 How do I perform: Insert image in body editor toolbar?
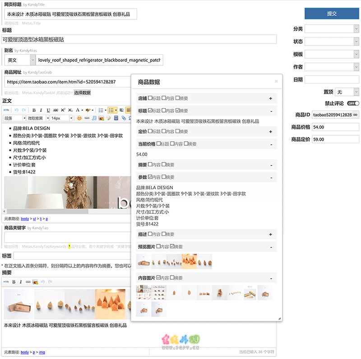point(101,118)
